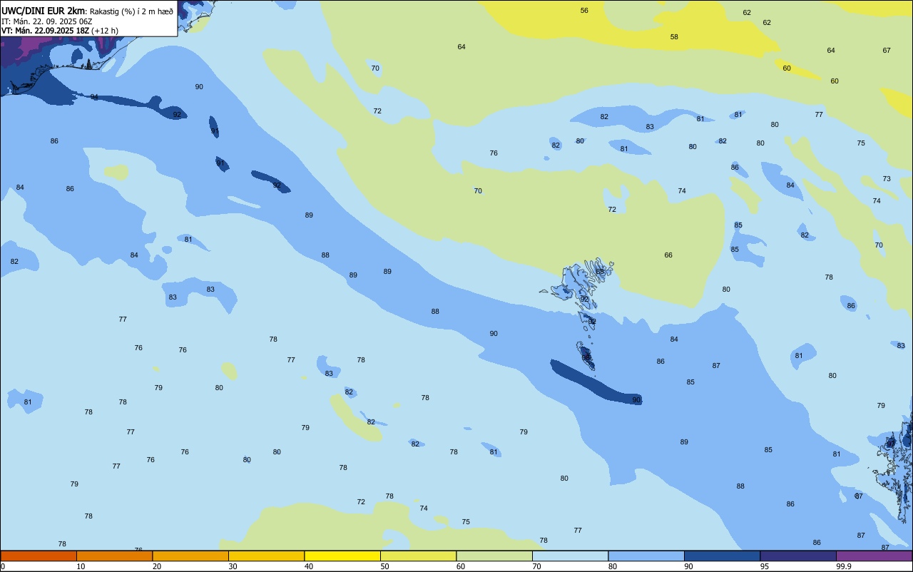Choose the dark blue 90–95 legend segment
This screenshot has height=572, width=913.
point(722,556)
